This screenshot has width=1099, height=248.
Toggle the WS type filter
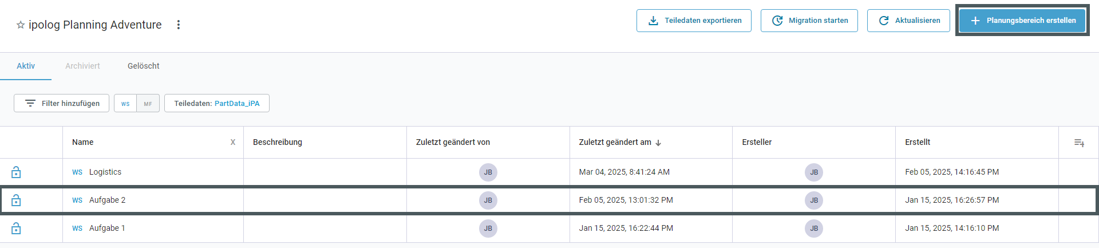[x=125, y=104]
